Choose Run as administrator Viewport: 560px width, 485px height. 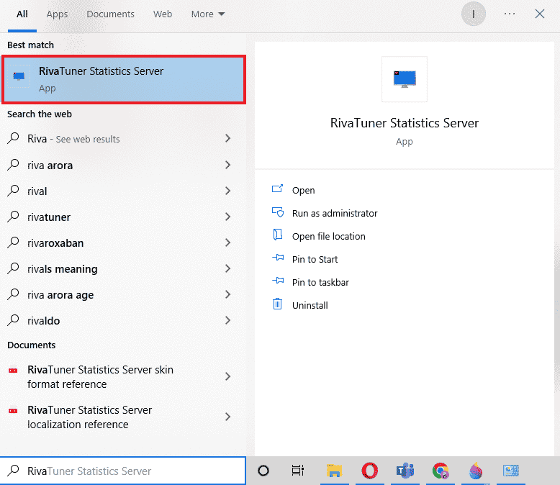(335, 213)
